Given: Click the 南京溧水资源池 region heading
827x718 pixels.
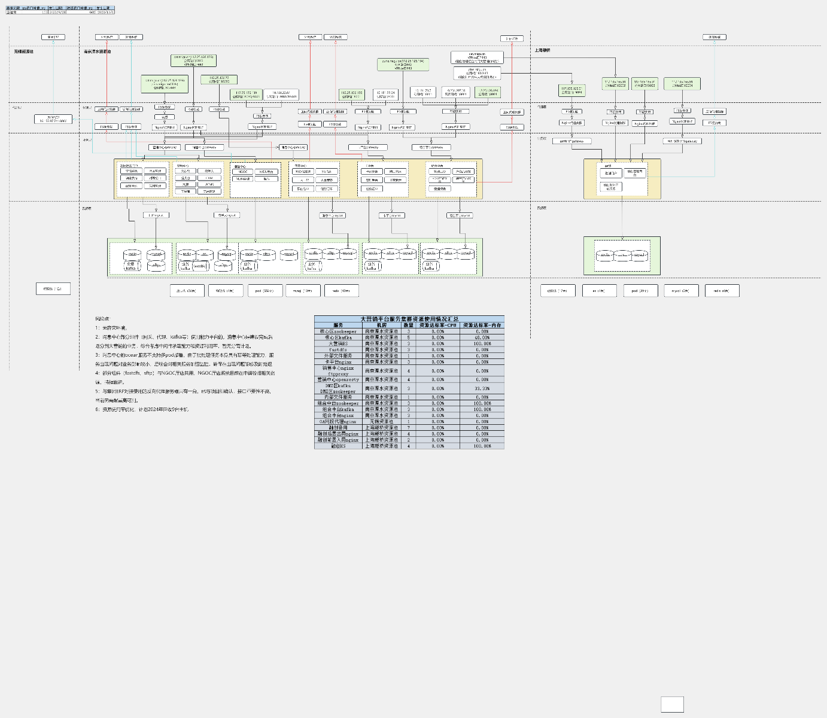Looking at the screenshot, I should 97,51.
